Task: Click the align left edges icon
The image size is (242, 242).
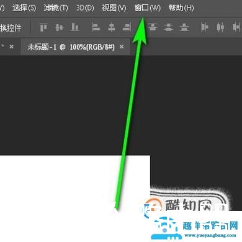Action: (x=96, y=27)
